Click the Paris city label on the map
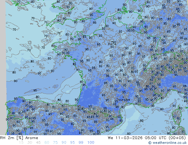Image resolution: width=188 pixels, height=145 pixels. click(x=112, y=44)
